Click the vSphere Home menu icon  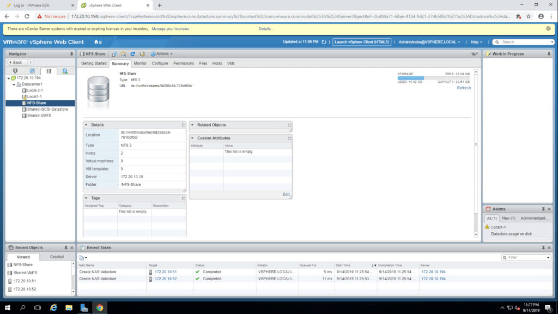click(98, 42)
